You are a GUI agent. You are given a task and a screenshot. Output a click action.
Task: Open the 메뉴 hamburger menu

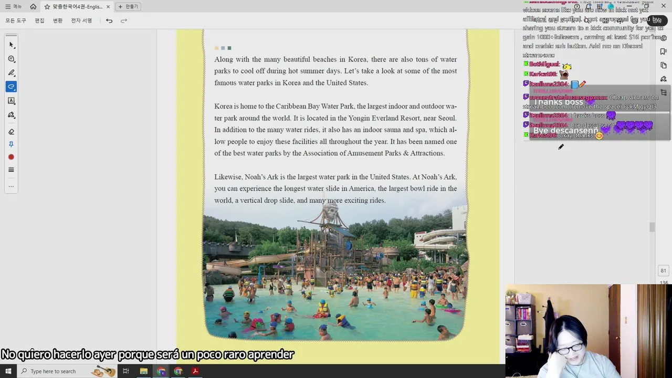[13, 6]
